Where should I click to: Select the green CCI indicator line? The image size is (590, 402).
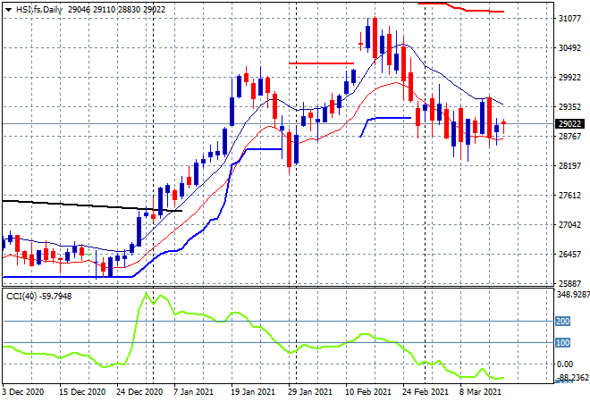(253, 335)
